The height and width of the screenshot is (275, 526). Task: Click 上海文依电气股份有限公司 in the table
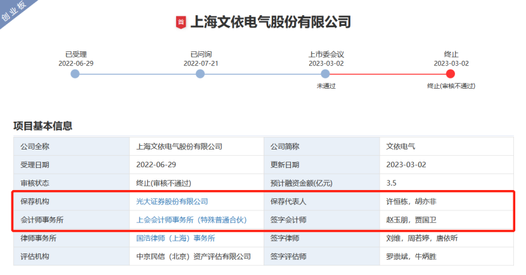(179, 146)
